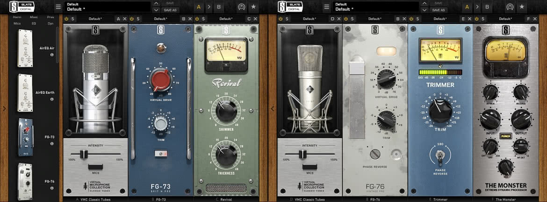Switch to the Mics browser tab
547x202 pixels.
click(17, 24)
